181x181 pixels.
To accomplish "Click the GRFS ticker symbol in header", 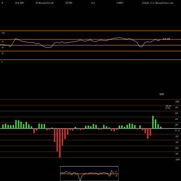I will click(120, 3).
